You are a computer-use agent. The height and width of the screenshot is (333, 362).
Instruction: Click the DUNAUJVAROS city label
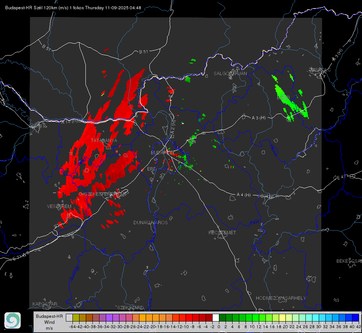click(150, 222)
